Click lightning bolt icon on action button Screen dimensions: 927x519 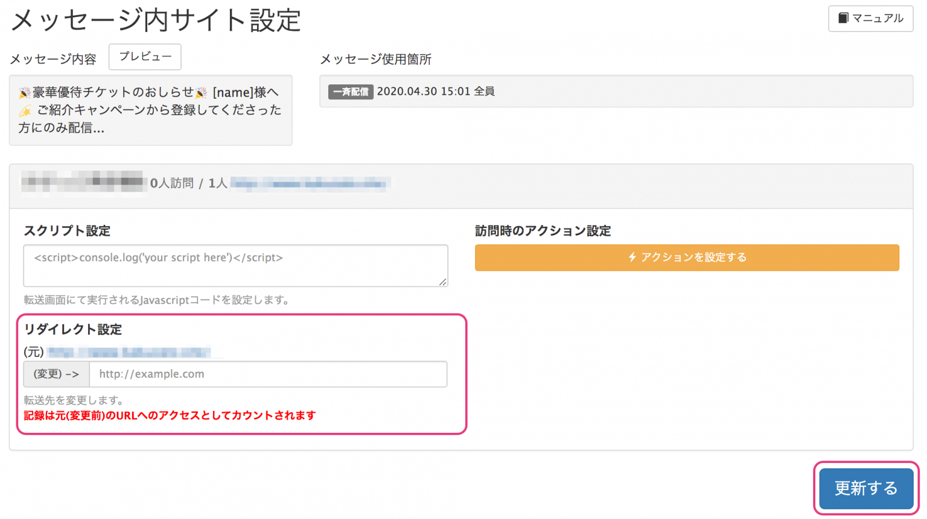pos(632,257)
